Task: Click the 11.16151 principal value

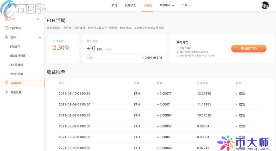Action: (204, 104)
